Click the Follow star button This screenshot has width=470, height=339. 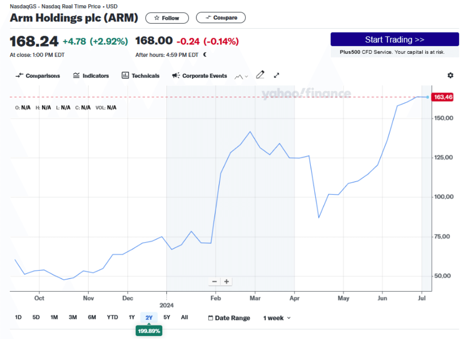[x=167, y=18]
